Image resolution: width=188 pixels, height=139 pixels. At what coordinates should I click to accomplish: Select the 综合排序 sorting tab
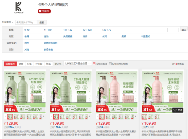10,64
